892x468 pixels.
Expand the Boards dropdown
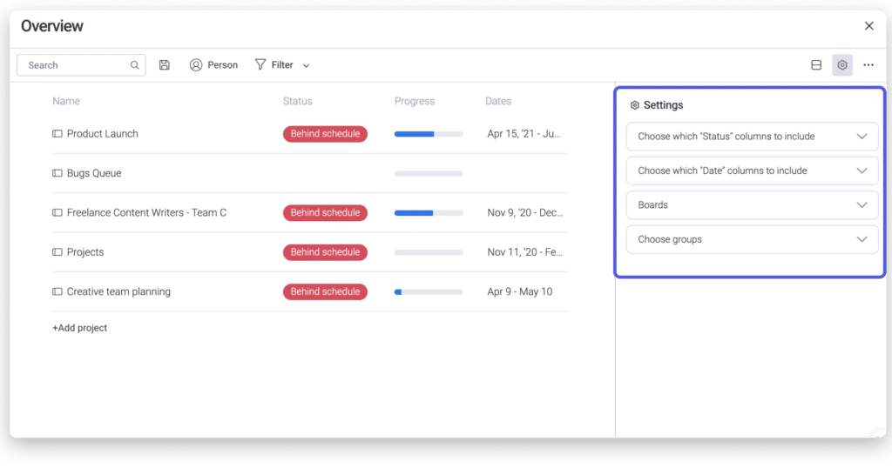752,205
